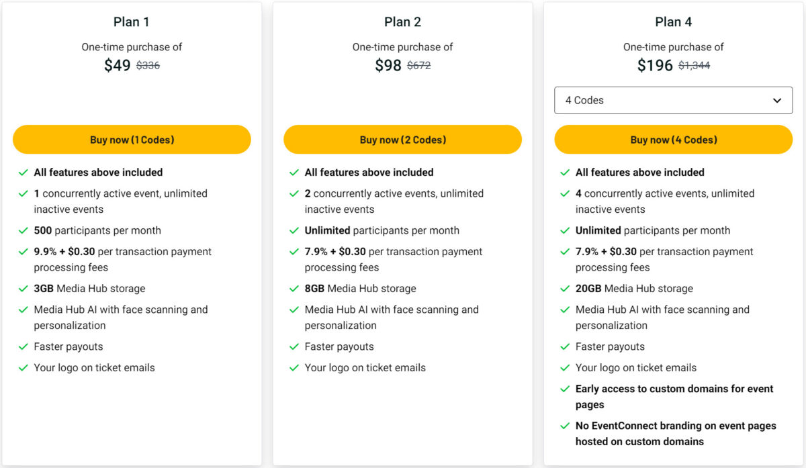Click the check beside "No EventConnect branding on event pages"

[x=565, y=426]
